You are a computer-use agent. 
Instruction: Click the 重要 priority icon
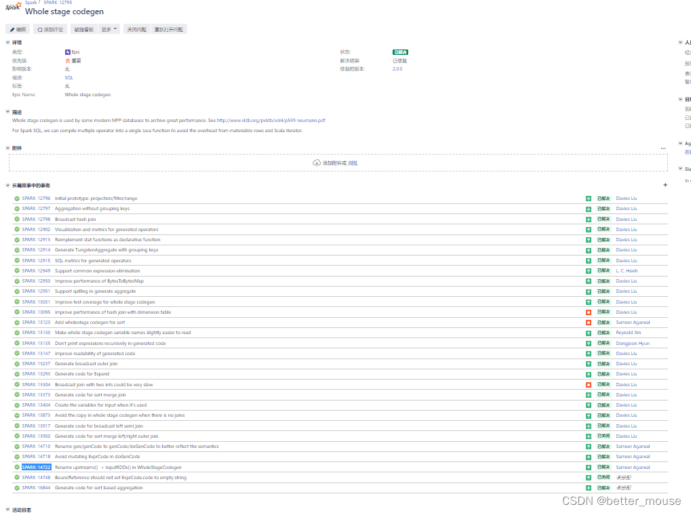click(67, 61)
